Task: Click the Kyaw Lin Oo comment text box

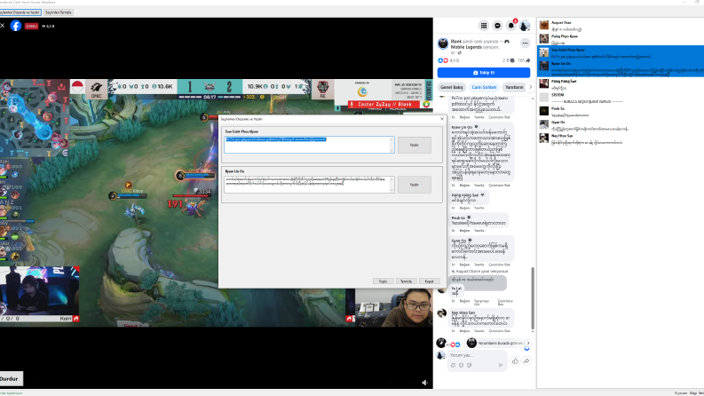Action: point(309,185)
